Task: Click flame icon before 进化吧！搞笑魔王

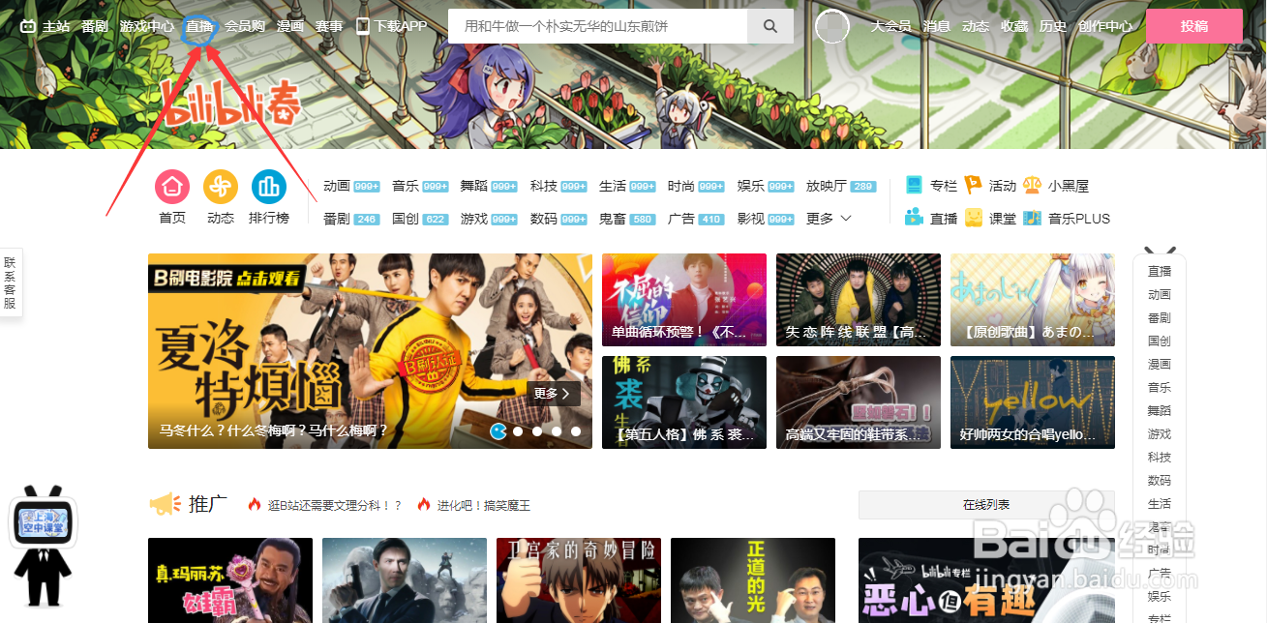Action: pos(423,504)
